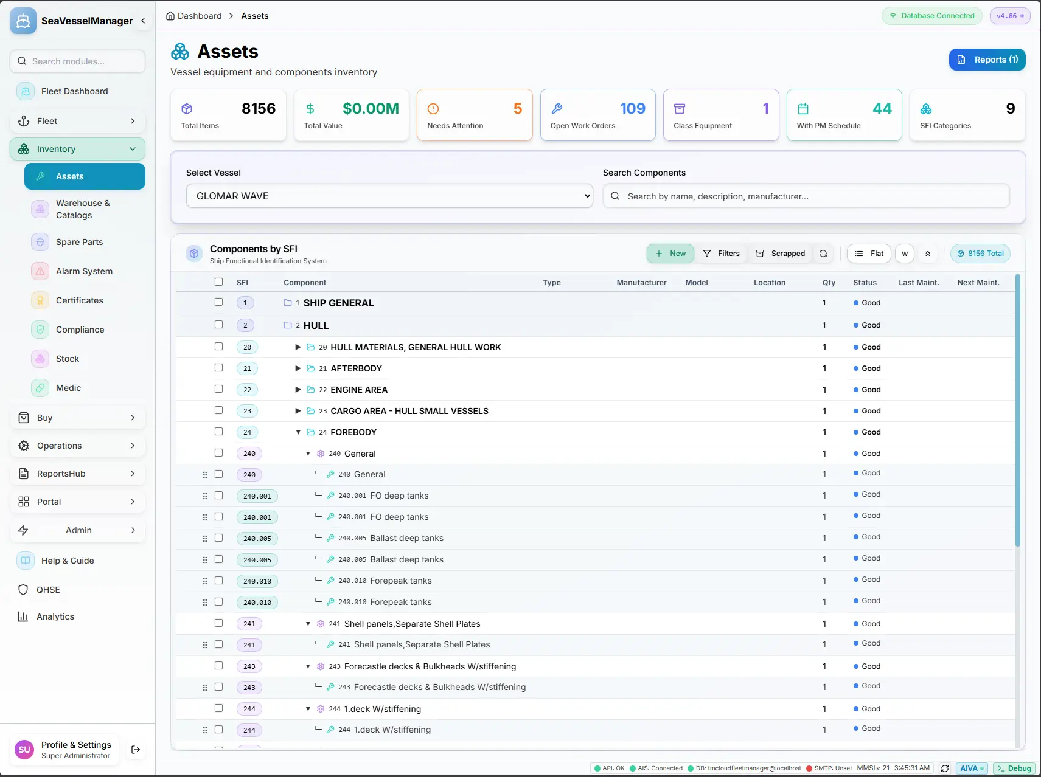
Task: Switch to Flat view
Action: click(x=869, y=254)
